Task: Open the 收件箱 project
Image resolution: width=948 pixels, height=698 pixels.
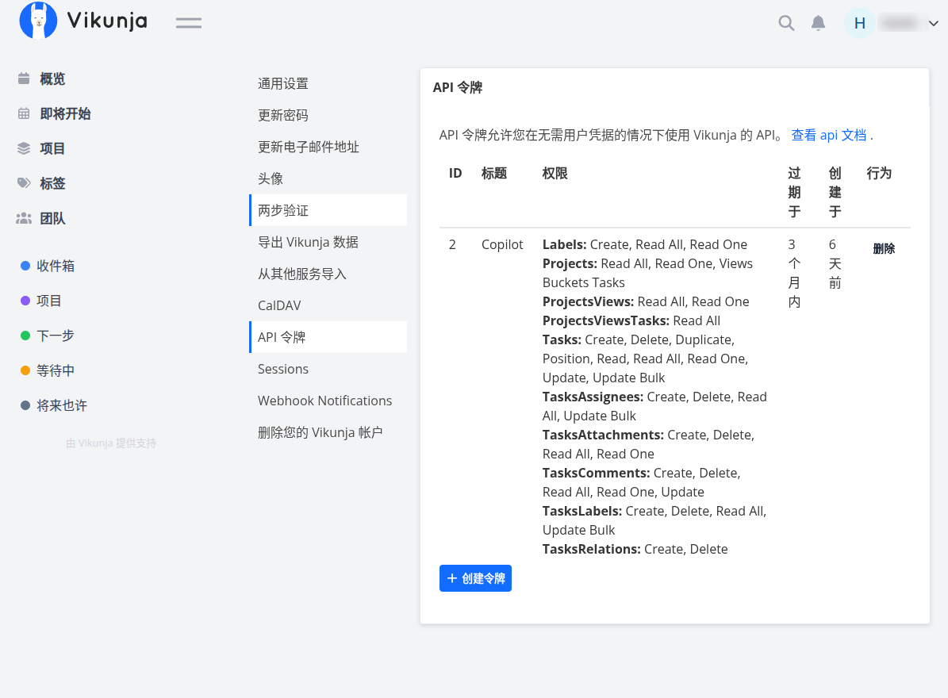Action: (56, 266)
